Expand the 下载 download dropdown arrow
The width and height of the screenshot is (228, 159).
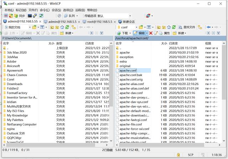pos(130,33)
